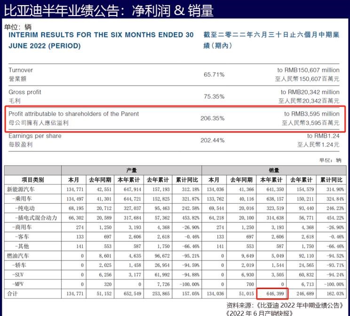The width and height of the screenshot is (350, 316).
Task: Click the 5,049 fuel car sales cell
Action: tap(278, 256)
